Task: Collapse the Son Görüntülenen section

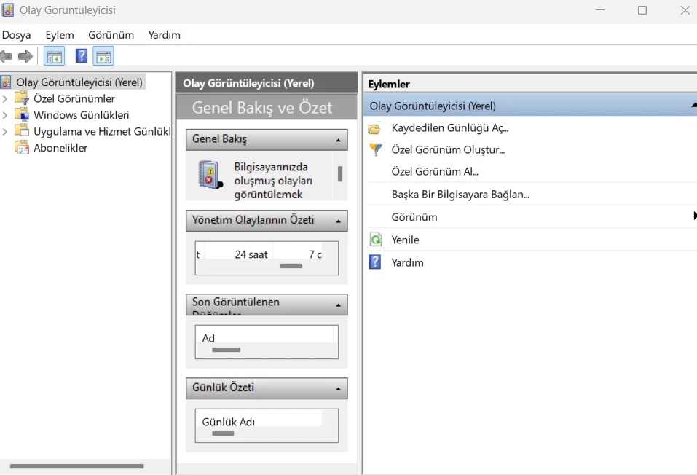Action: tap(338, 305)
